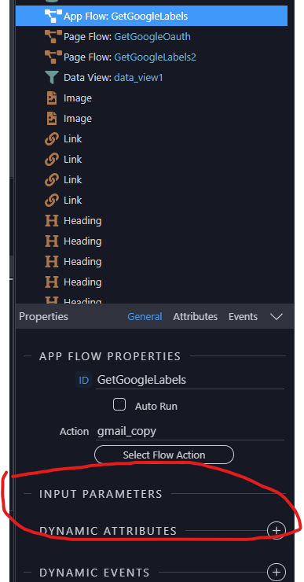This screenshot has width=304, height=582.
Task: Click the Select Flow Action button
Action: coord(164,455)
